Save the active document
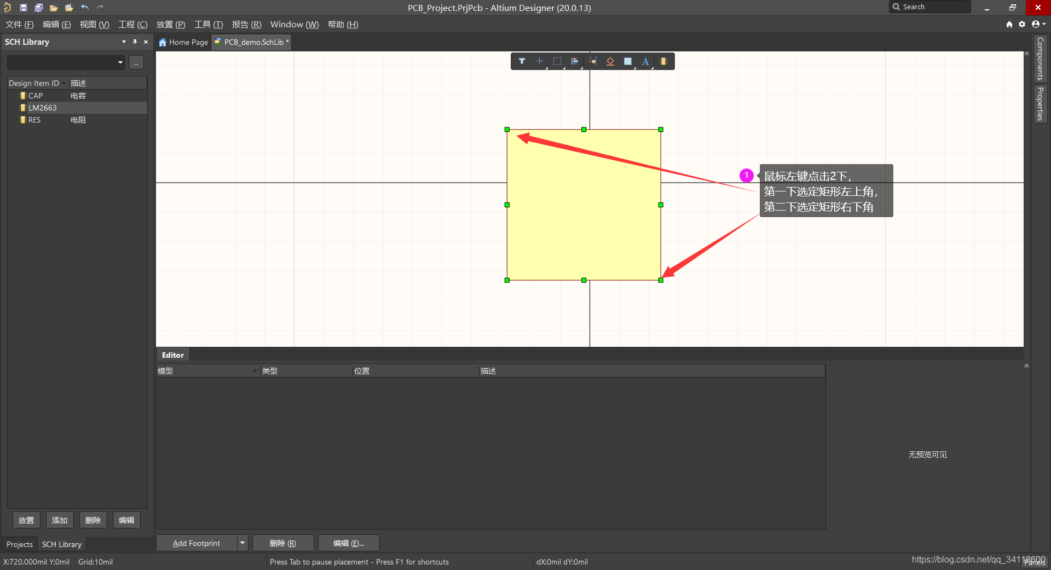This screenshot has width=1051, height=570. (x=24, y=8)
